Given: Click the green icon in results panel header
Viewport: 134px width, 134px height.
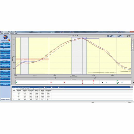Looking at the screenshot, I should click(x=130, y=87).
